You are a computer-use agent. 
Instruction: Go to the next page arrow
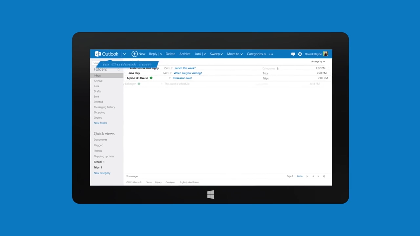coord(318,176)
